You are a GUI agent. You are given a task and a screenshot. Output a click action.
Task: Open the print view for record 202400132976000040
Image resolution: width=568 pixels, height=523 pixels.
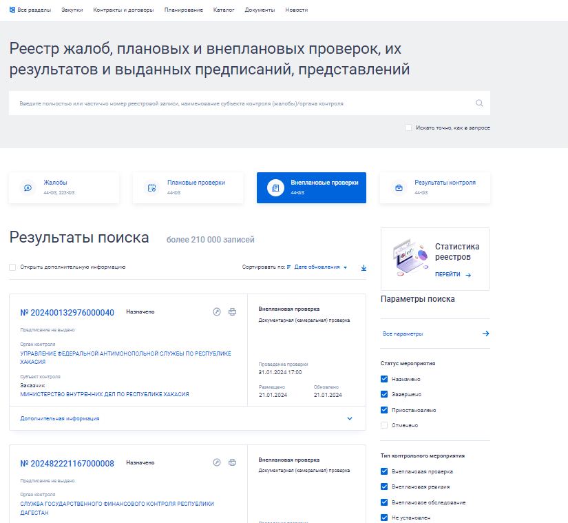(231, 311)
